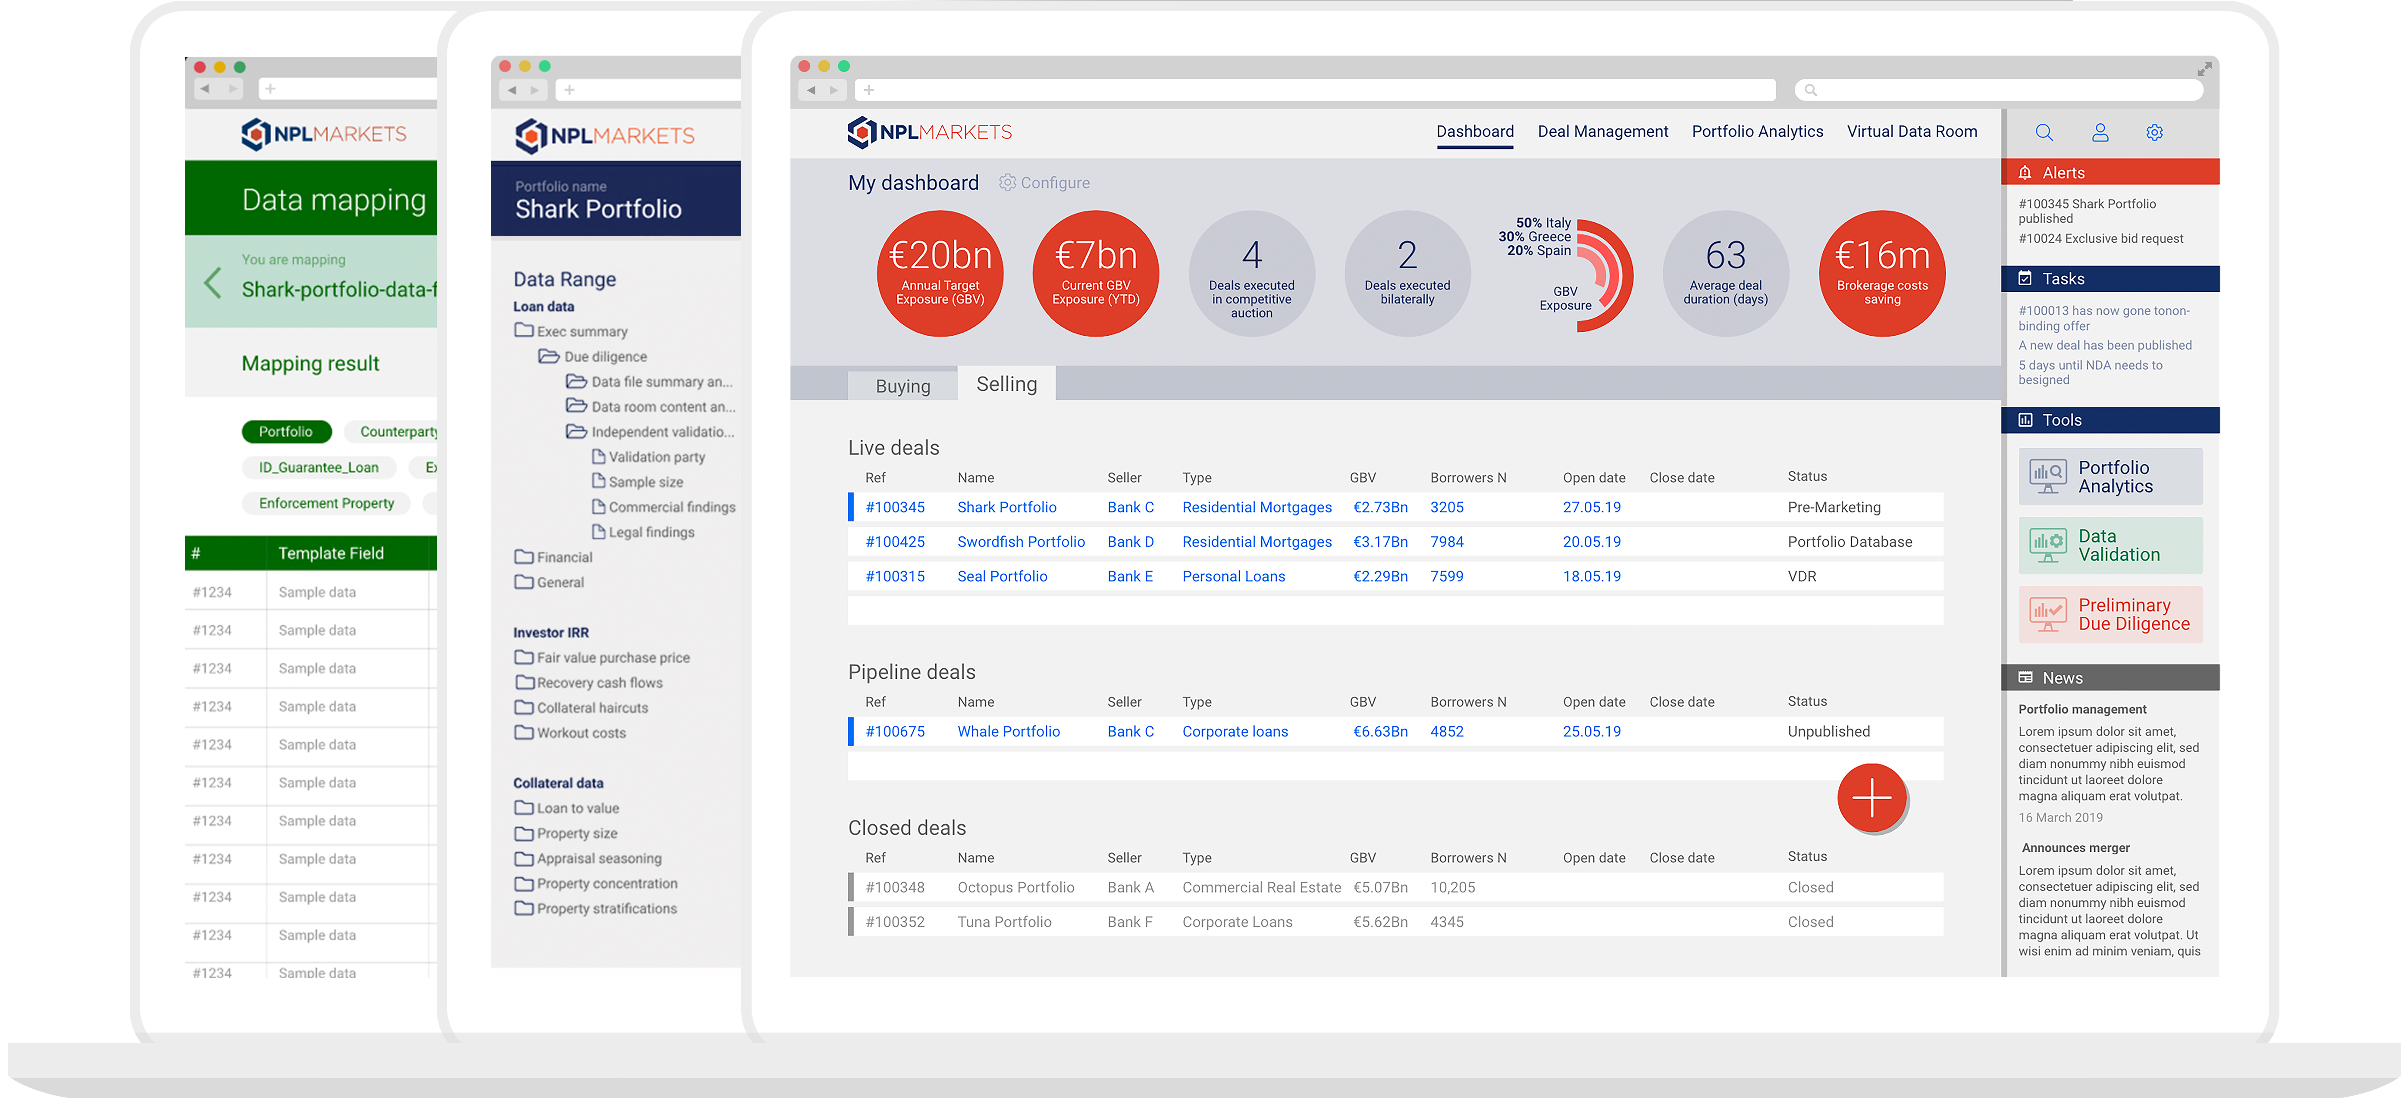Click the Validation party file icon

(x=599, y=456)
